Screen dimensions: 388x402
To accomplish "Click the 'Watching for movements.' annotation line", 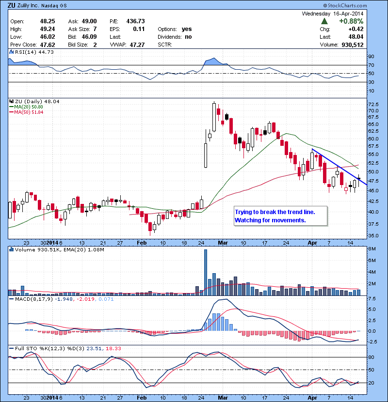I will pyautogui.click(x=270, y=220).
